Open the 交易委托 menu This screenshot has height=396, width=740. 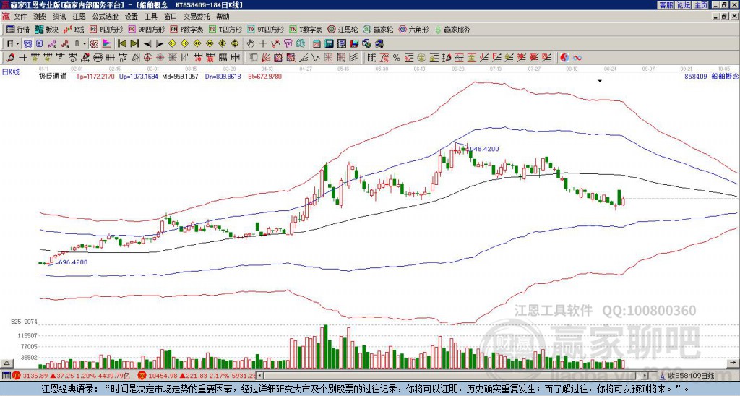coord(197,17)
